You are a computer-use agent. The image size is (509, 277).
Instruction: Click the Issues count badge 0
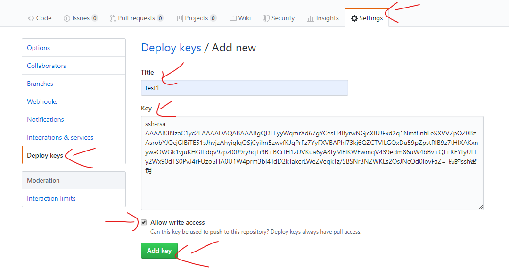tap(94, 18)
